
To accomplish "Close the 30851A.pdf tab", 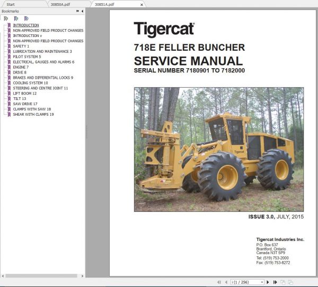I will (x=142, y=4).
